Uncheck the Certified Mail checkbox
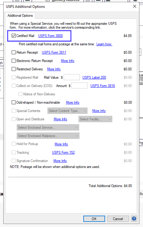143x227 pixels. click(14, 36)
